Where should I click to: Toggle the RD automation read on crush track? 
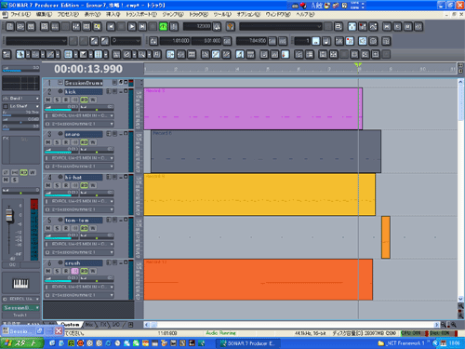[84, 271]
